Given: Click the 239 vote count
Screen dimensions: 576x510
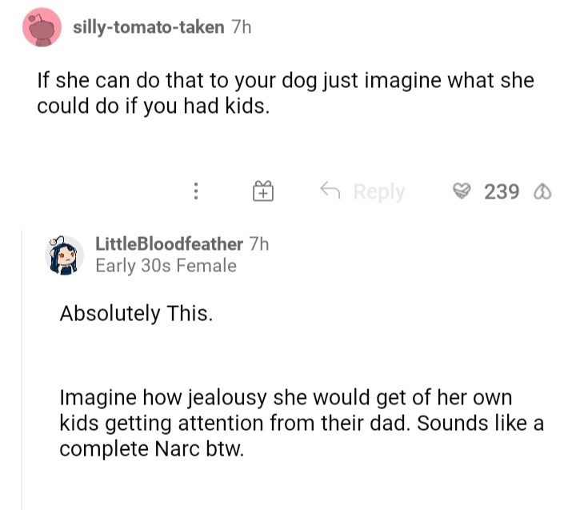Looking at the screenshot, I should tap(502, 191).
